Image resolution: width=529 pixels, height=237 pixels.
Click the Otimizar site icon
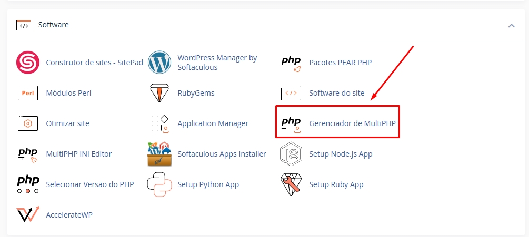[x=28, y=123]
